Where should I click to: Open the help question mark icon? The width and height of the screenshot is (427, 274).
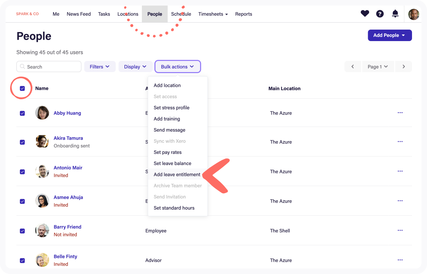pyautogui.click(x=380, y=14)
